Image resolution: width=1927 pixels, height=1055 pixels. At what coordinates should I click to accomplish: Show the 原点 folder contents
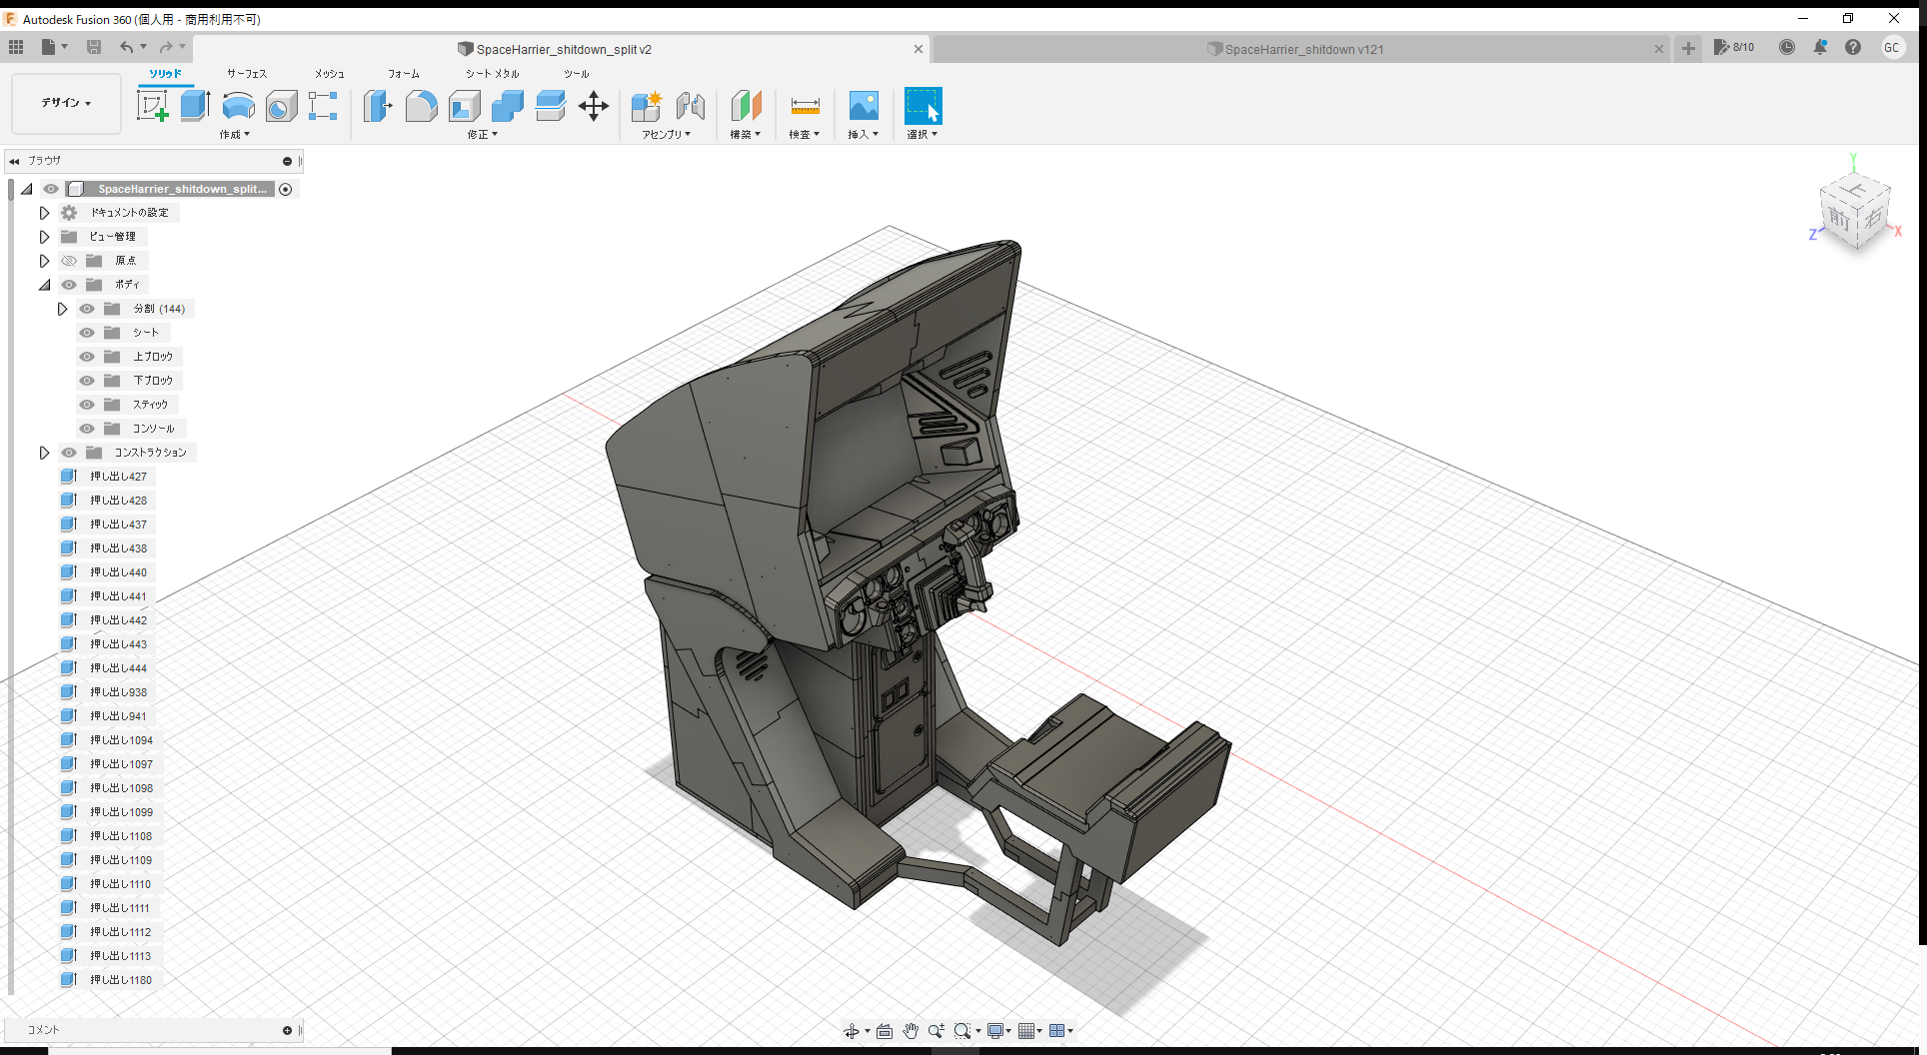click(44, 260)
